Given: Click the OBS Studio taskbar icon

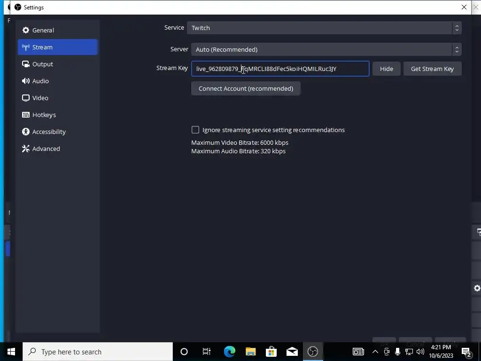Looking at the screenshot, I should (312, 352).
